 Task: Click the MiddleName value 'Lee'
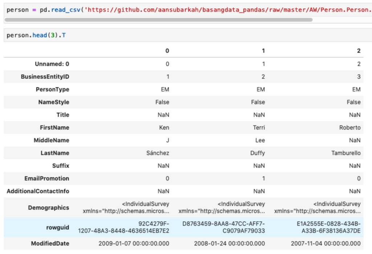click(x=260, y=140)
